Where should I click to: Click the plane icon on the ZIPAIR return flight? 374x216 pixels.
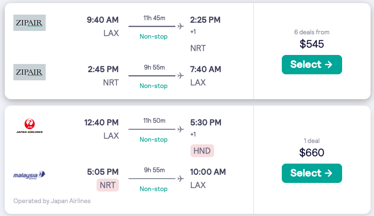tap(181, 76)
